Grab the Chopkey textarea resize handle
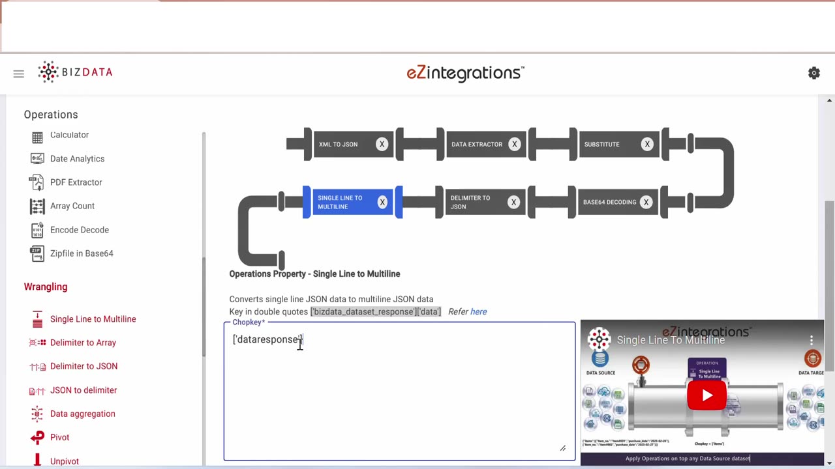The height and width of the screenshot is (469, 835). 562,448
